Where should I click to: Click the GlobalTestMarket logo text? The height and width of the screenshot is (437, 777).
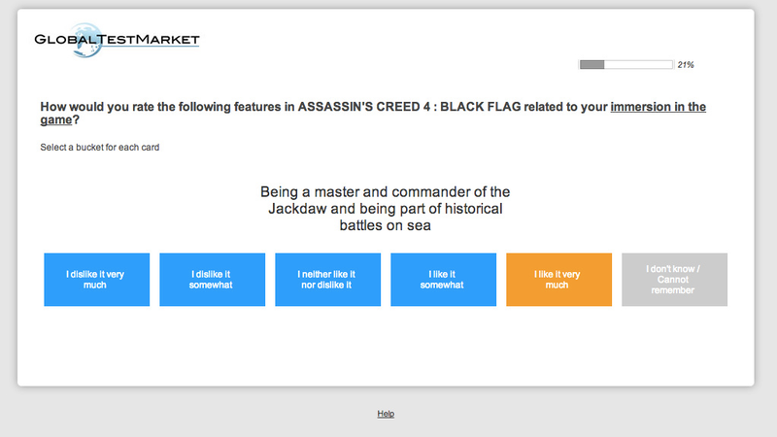point(117,40)
